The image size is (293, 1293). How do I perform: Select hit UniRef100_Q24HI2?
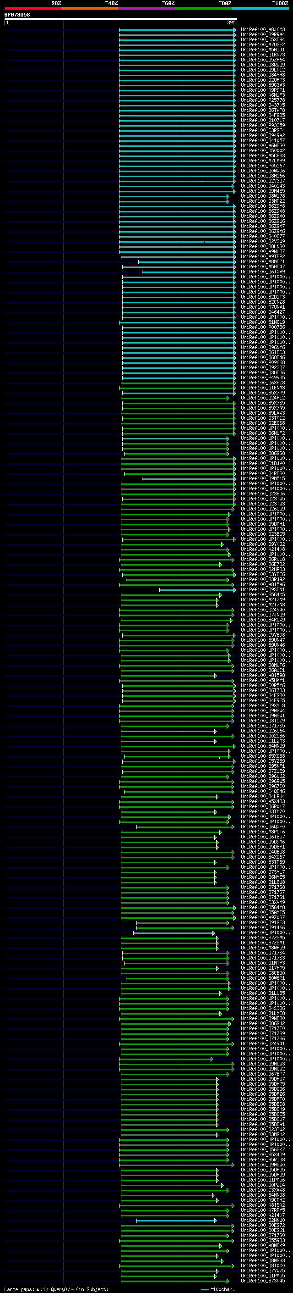click(263, 398)
